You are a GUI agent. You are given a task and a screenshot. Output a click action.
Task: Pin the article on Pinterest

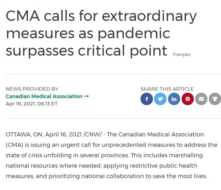click(188, 99)
